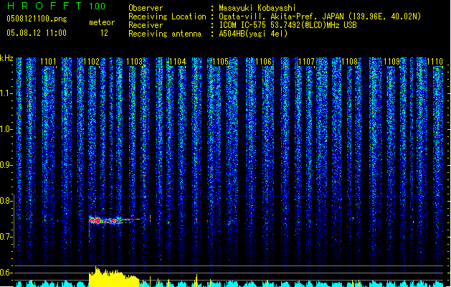Click the 1102 time marker
The height and width of the screenshot is (287, 451).
tap(92, 62)
